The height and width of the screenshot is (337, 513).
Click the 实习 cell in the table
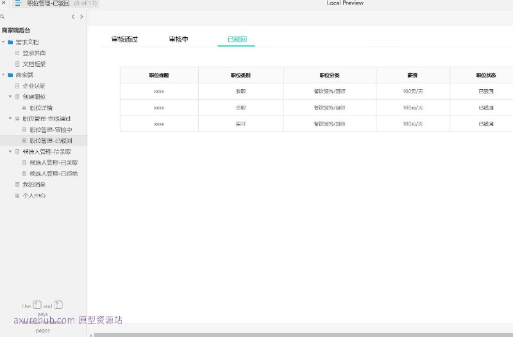241,124
